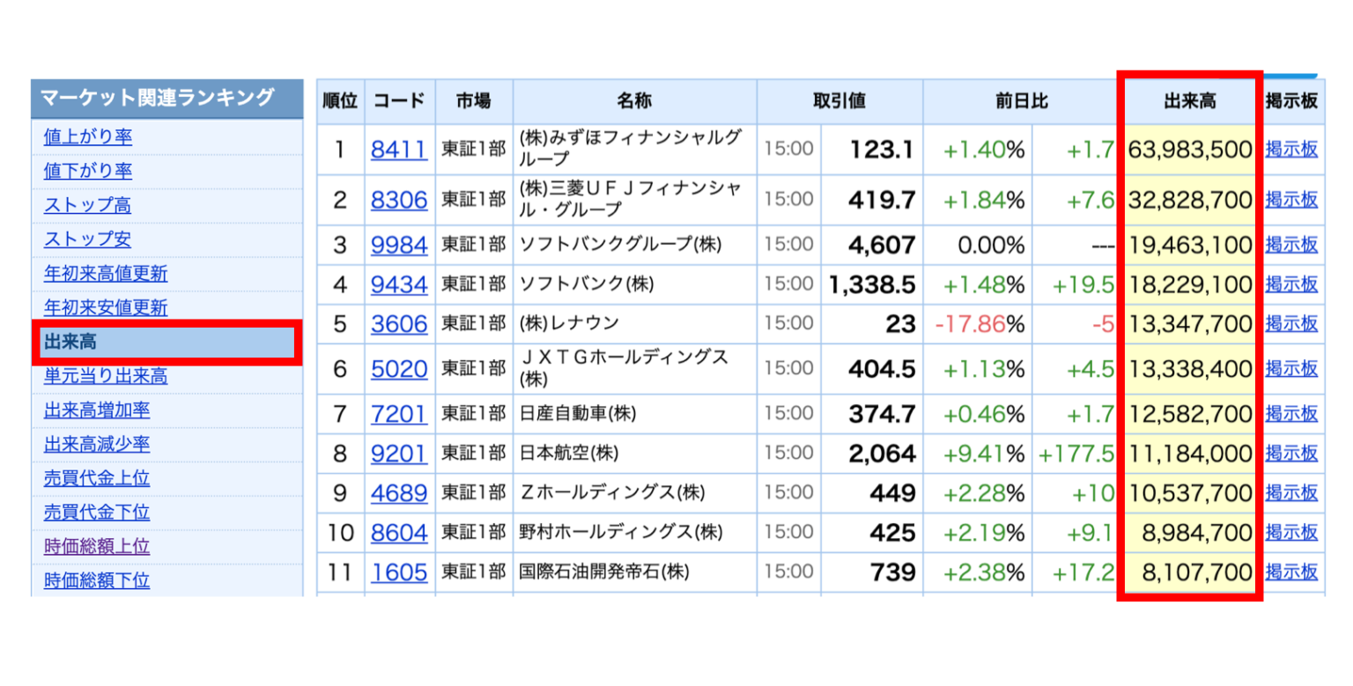Open stock code 9984 page

398,245
